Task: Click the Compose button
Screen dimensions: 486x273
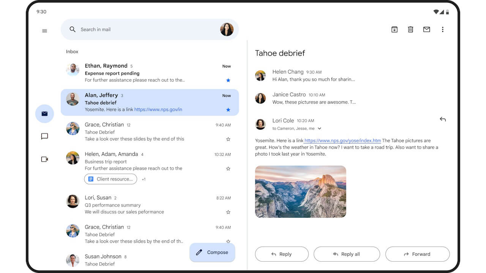Action: point(212,253)
